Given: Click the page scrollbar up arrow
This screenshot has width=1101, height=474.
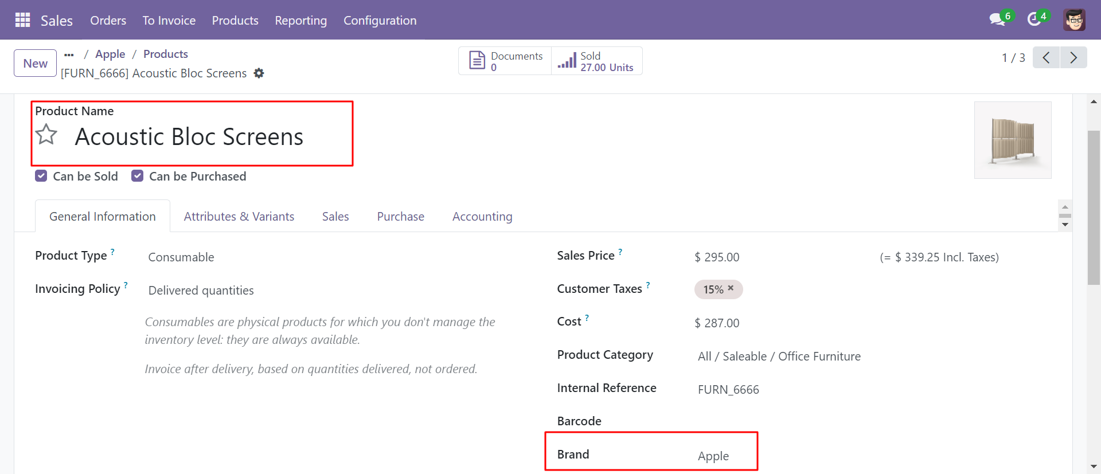Looking at the screenshot, I should tap(1094, 101).
